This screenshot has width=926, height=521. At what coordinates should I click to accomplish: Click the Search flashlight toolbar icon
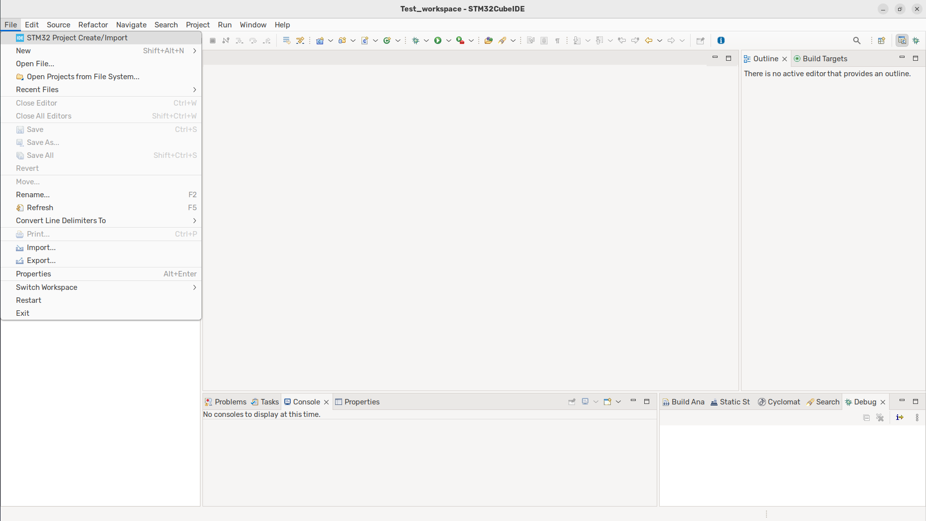pos(502,41)
